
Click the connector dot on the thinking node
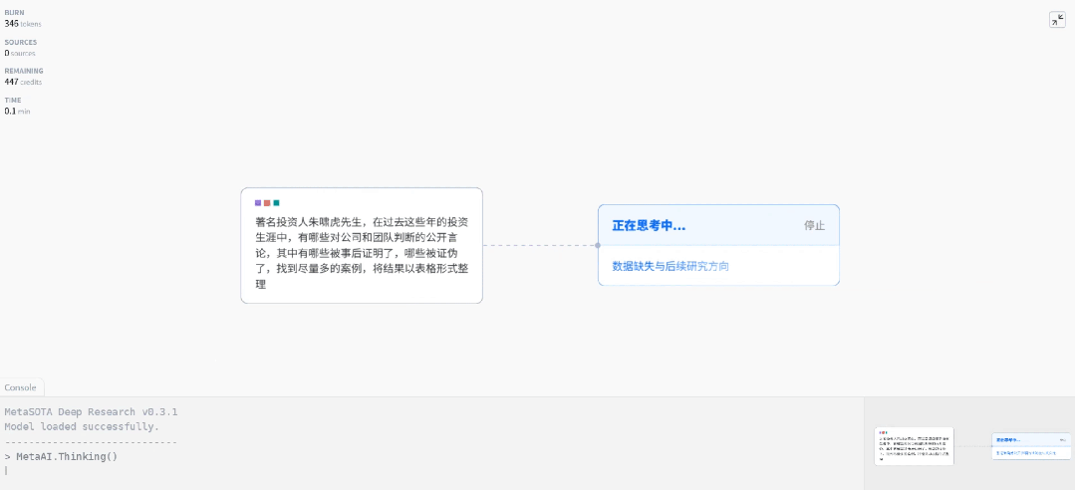pyautogui.click(x=598, y=245)
